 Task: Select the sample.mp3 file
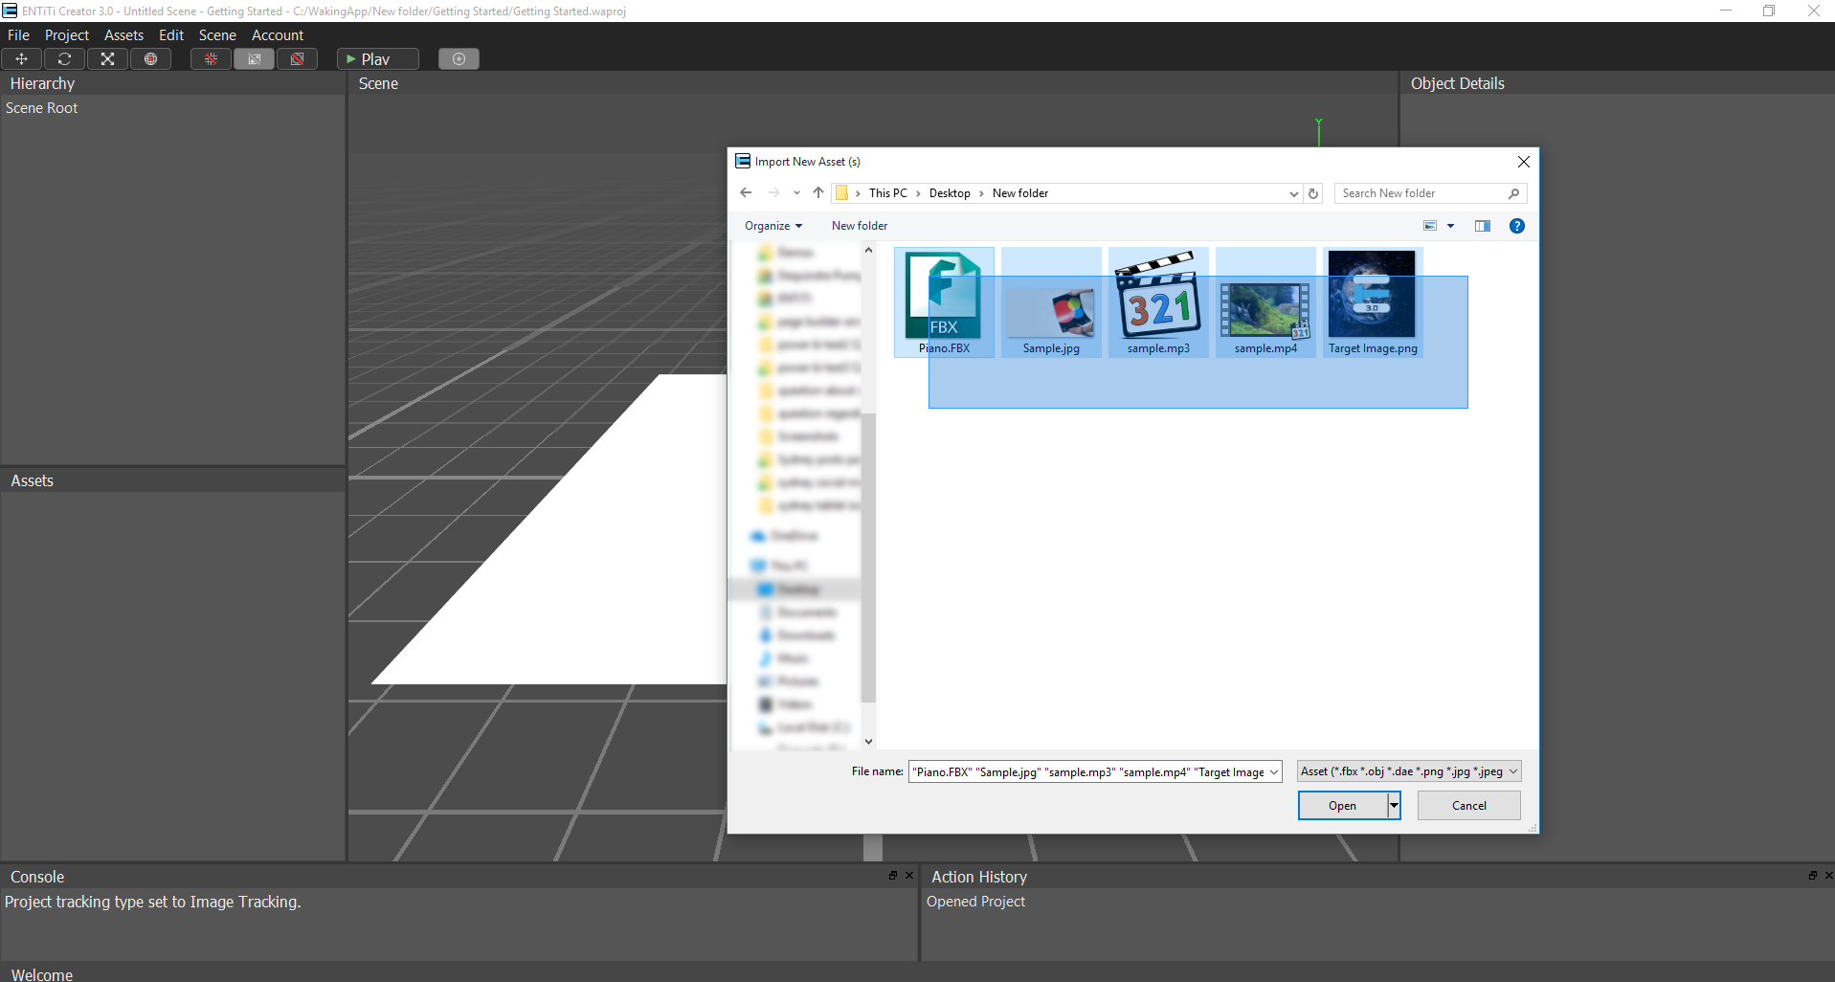point(1158,302)
